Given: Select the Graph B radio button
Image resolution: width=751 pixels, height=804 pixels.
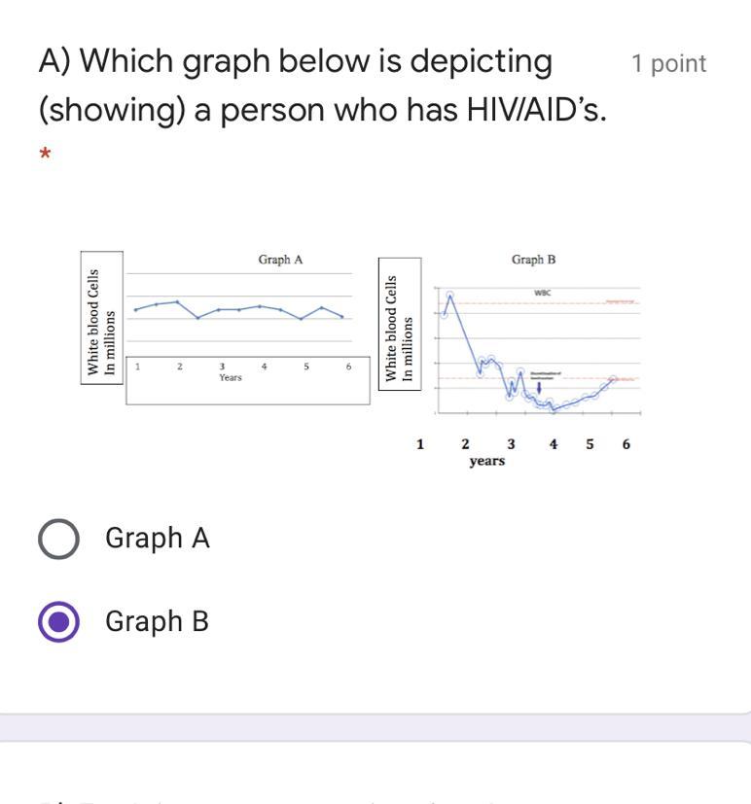Looking at the screenshot, I should (58, 621).
